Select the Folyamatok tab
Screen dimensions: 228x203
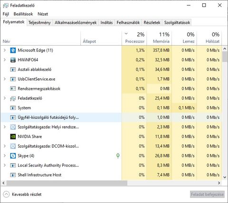(14, 22)
